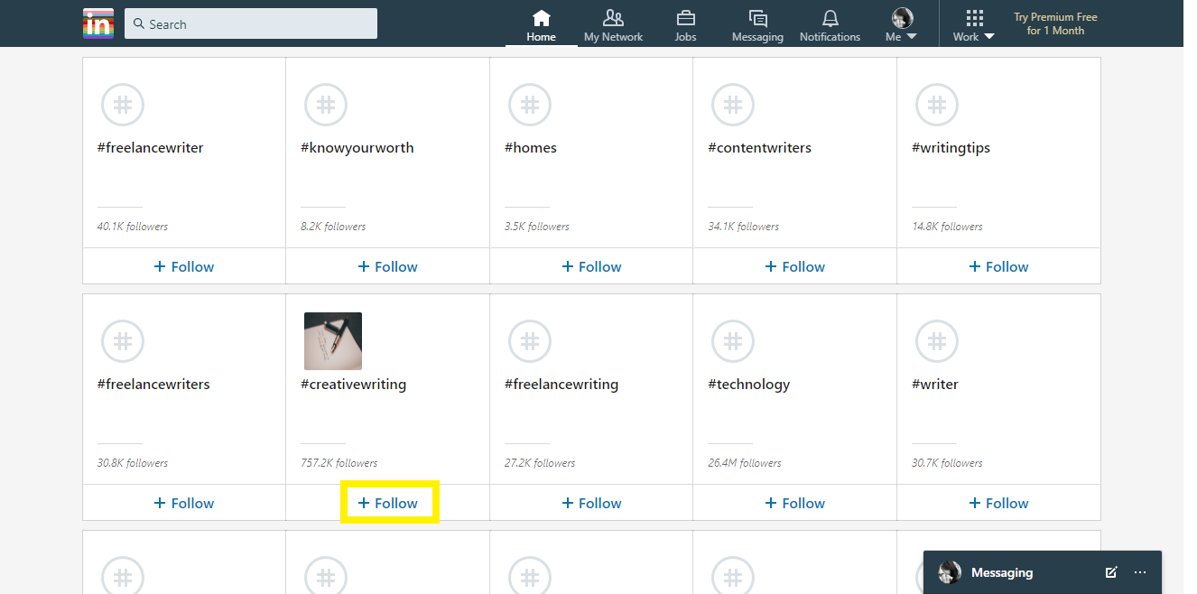Open Messaging from the top navigation
The width and height of the screenshot is (1197, 594).
(x=757, y=25)
